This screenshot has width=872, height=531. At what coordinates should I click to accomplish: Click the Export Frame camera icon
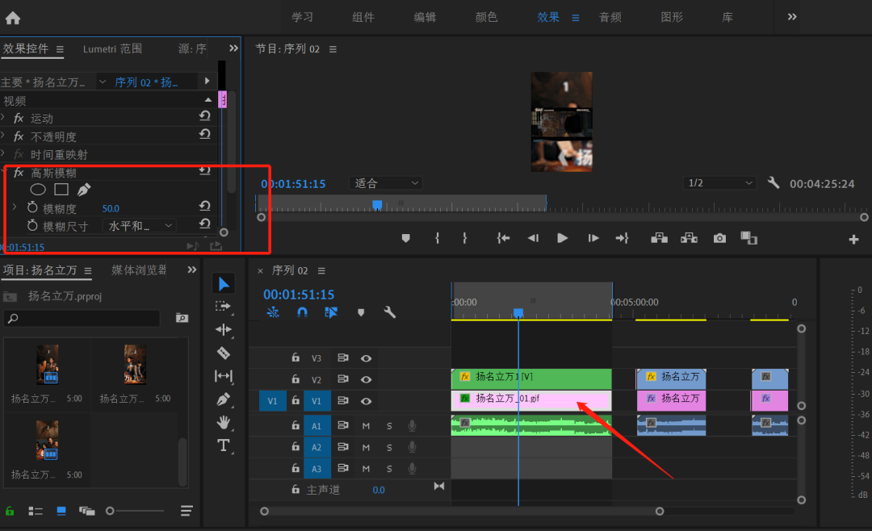(719, 238)
